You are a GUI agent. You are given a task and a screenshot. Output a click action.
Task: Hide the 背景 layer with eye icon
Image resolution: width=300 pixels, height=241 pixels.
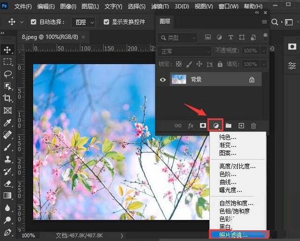(x=163, y=79)
